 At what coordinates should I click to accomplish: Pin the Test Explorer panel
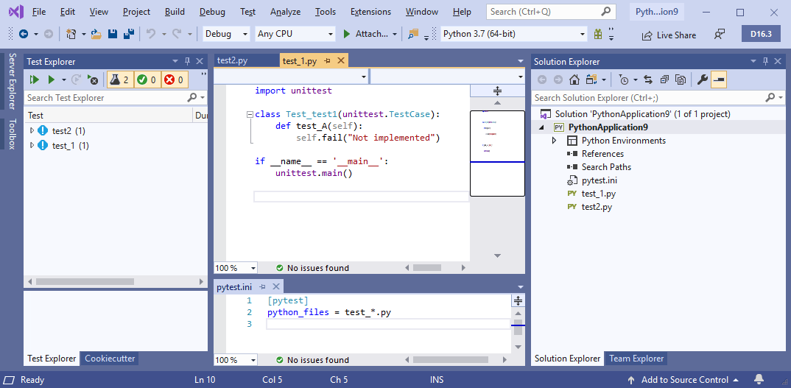(x=187, y=61)
